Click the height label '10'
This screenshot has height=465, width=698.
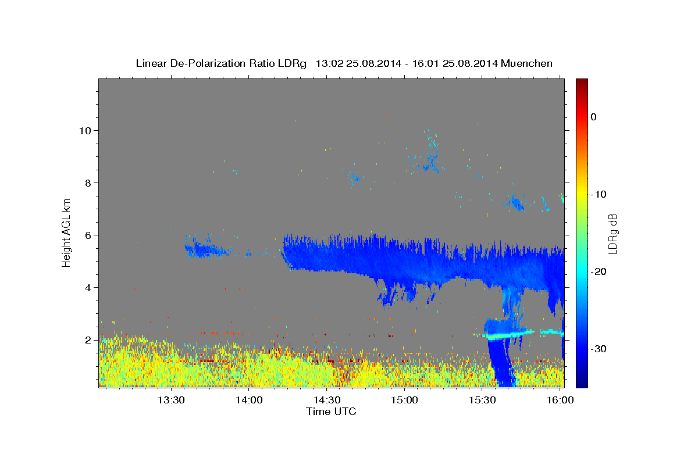(86, 130)
